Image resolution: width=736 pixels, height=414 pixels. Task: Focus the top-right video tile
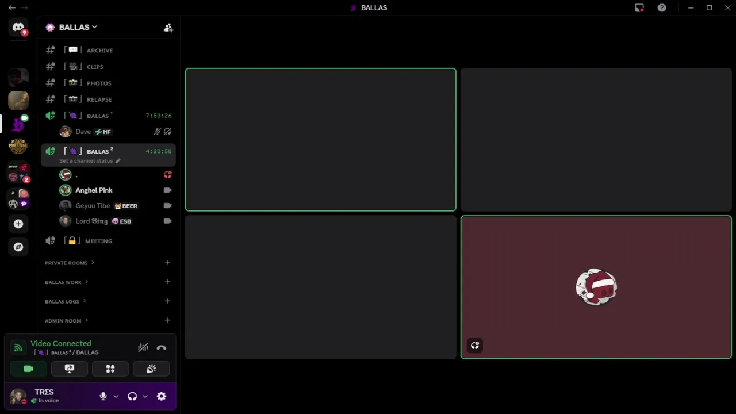click(x=596, y=140)
